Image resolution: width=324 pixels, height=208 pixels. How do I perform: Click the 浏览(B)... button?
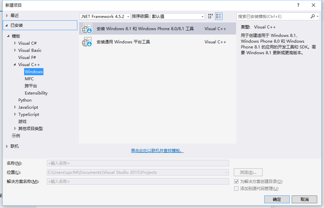click(x=248, y=172)
